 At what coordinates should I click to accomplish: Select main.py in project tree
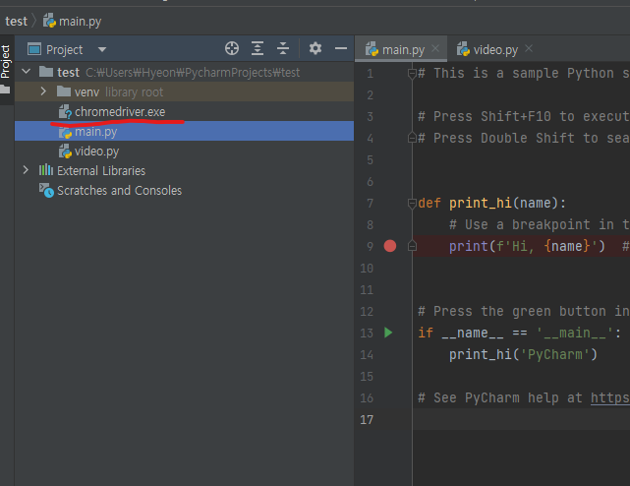click(184, 131)
